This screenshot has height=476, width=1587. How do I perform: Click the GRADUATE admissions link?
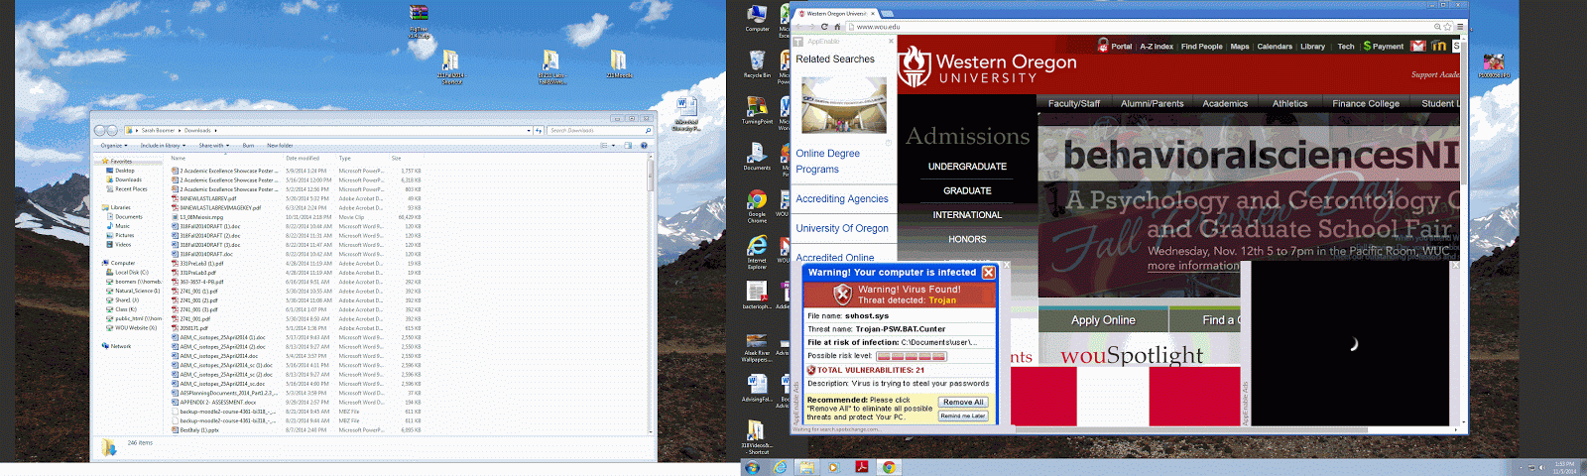pyautogui.click(x=967, y=190)
